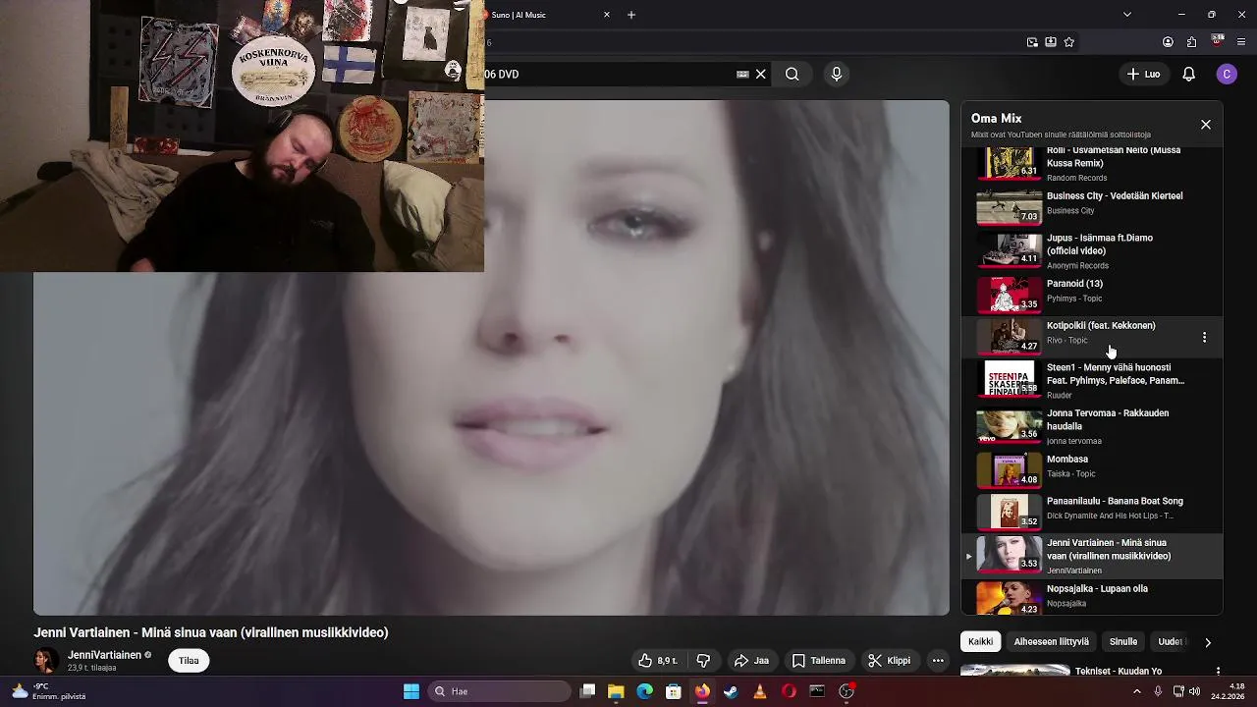Open Microsoft Edge from taskbar
Image resolution: width=1257 pixels, height=707 pixels.
point(644,691)
